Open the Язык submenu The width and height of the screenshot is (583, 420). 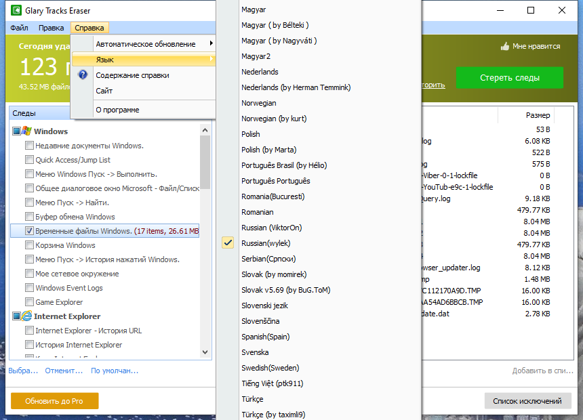144,60
